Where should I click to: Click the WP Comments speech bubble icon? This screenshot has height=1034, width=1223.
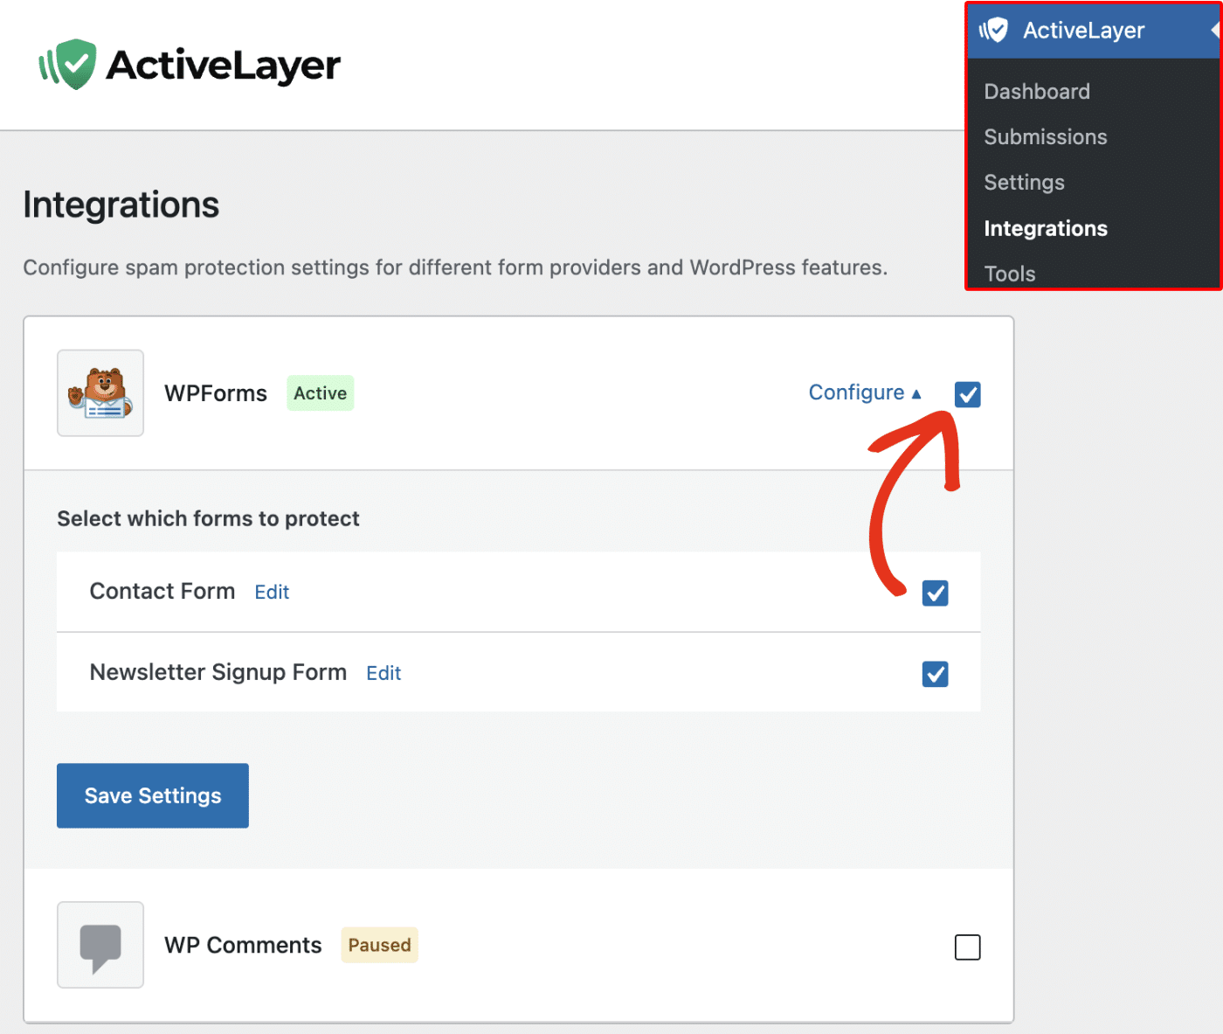click(x=100, y=945)
